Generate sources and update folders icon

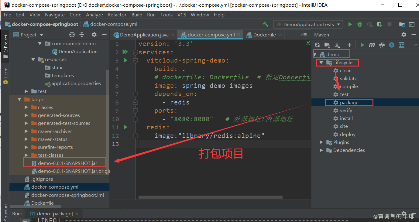pyautogui.click(x=327, y=45)
